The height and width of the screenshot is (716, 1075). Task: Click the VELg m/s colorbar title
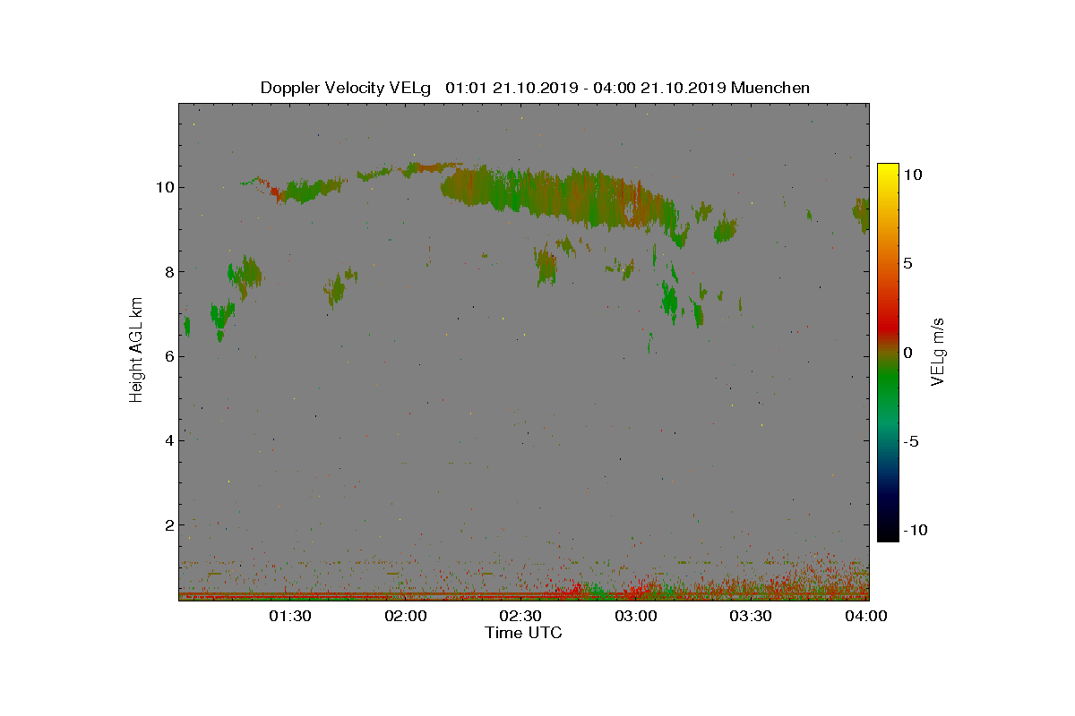[938, 351]
